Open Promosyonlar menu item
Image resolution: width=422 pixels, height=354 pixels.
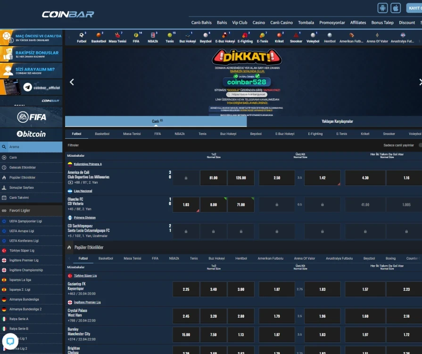pos(332,23)
